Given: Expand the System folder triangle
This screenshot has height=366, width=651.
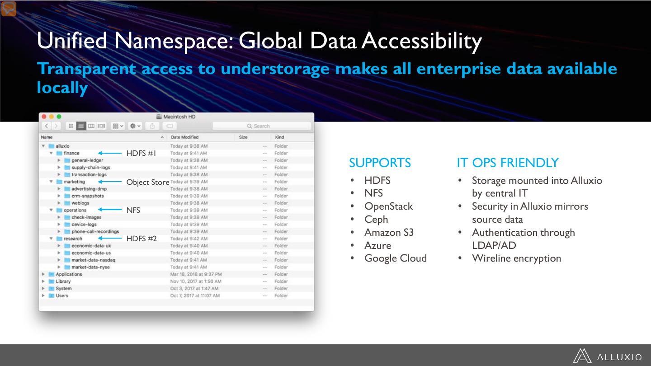Looking at the screenshot, I should click(x=43, y=288).
